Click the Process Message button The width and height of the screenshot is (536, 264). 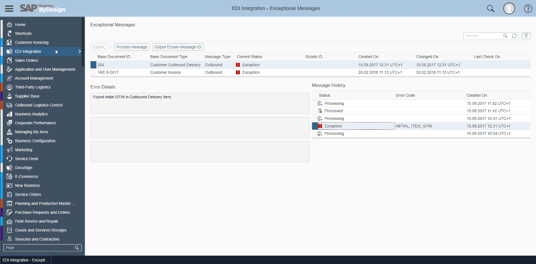[x=132, y=47]
